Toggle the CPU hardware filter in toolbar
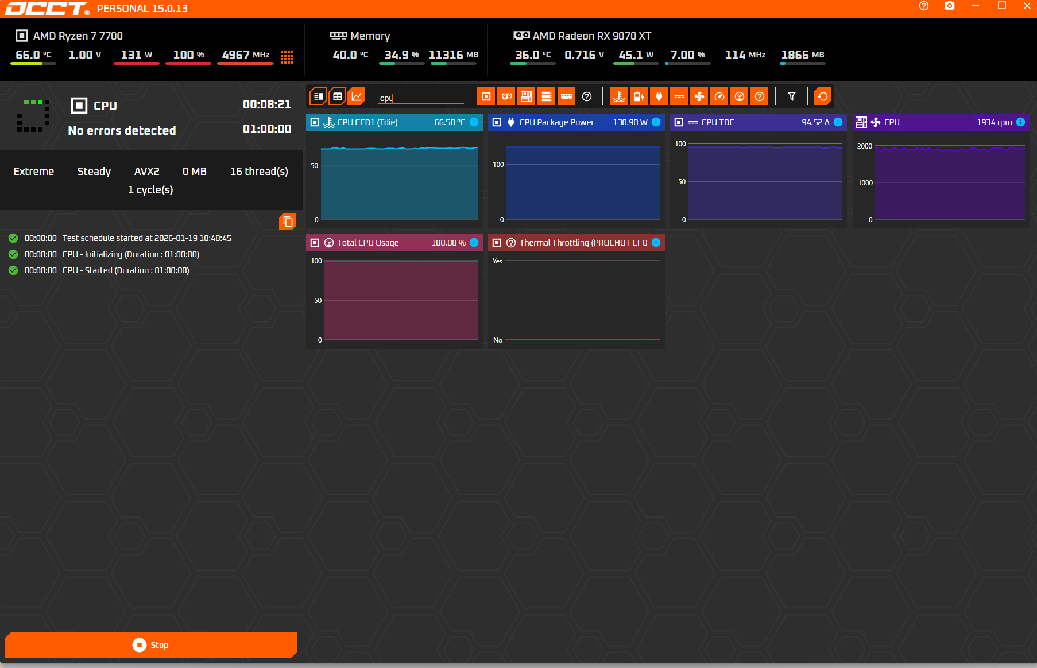 click(x=486, y=96)
